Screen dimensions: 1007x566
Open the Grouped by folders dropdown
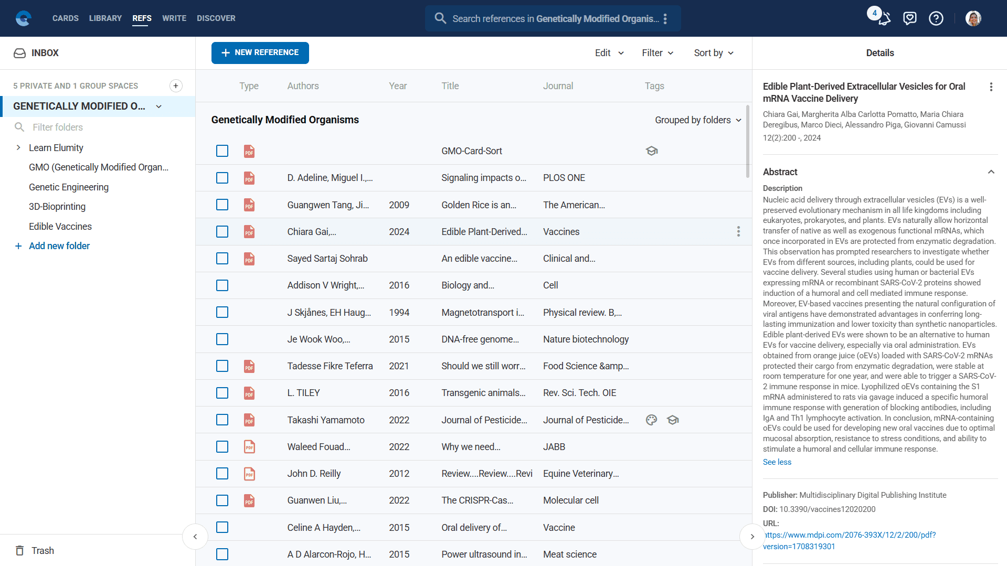tap(697, 120)
